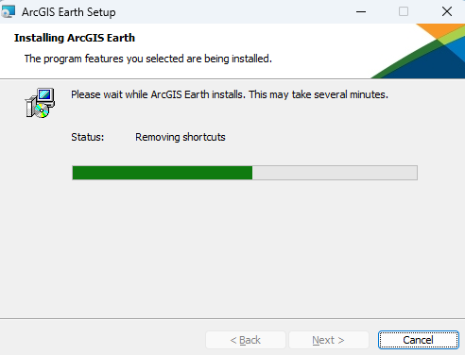Viewport: 465px width, 355px height.
Task: Close the ArcGIS Earth Setup window
Action: 447,12
